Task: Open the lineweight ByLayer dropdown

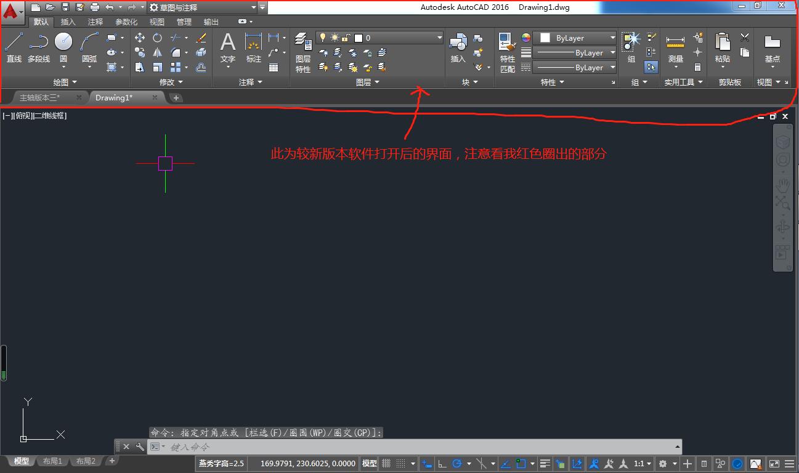Action: [x=575, y=53]
